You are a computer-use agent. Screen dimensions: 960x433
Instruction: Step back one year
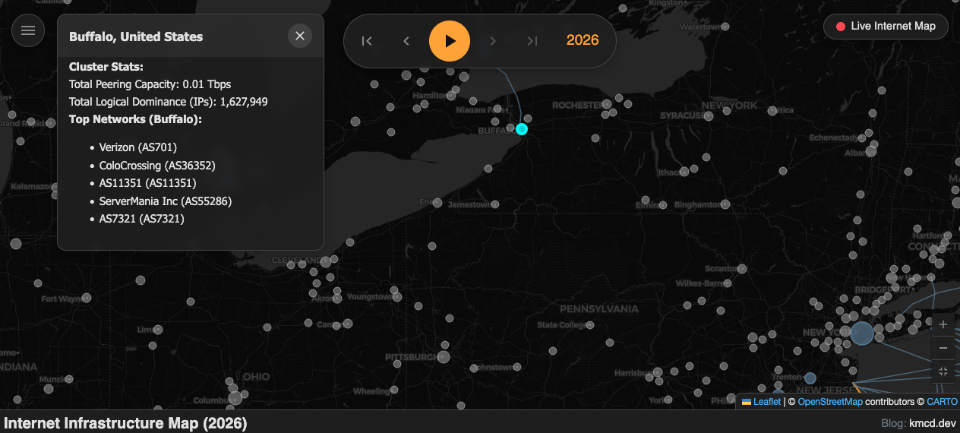[x=406, y=41]
